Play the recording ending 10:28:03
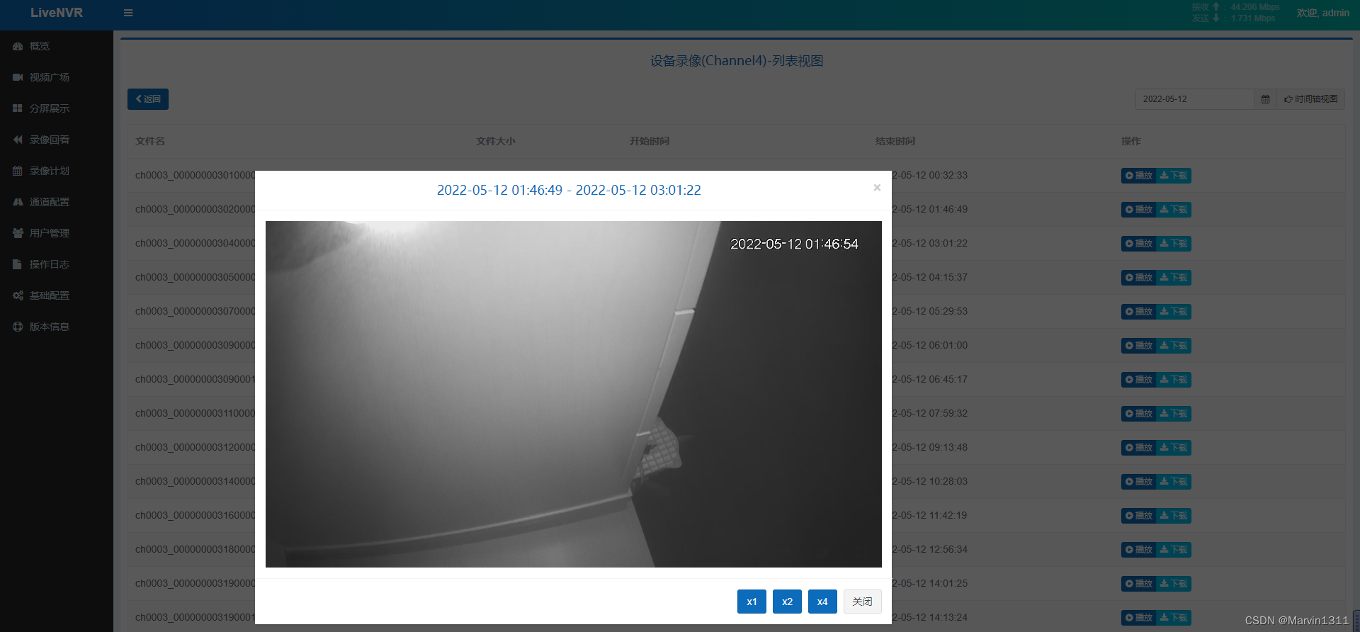The height and width of the screenshot is (632, 1360). click(x=1138, y=482)
